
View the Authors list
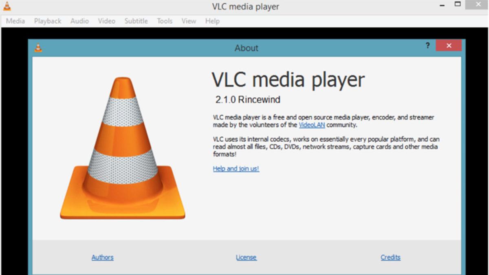point(102,257)
